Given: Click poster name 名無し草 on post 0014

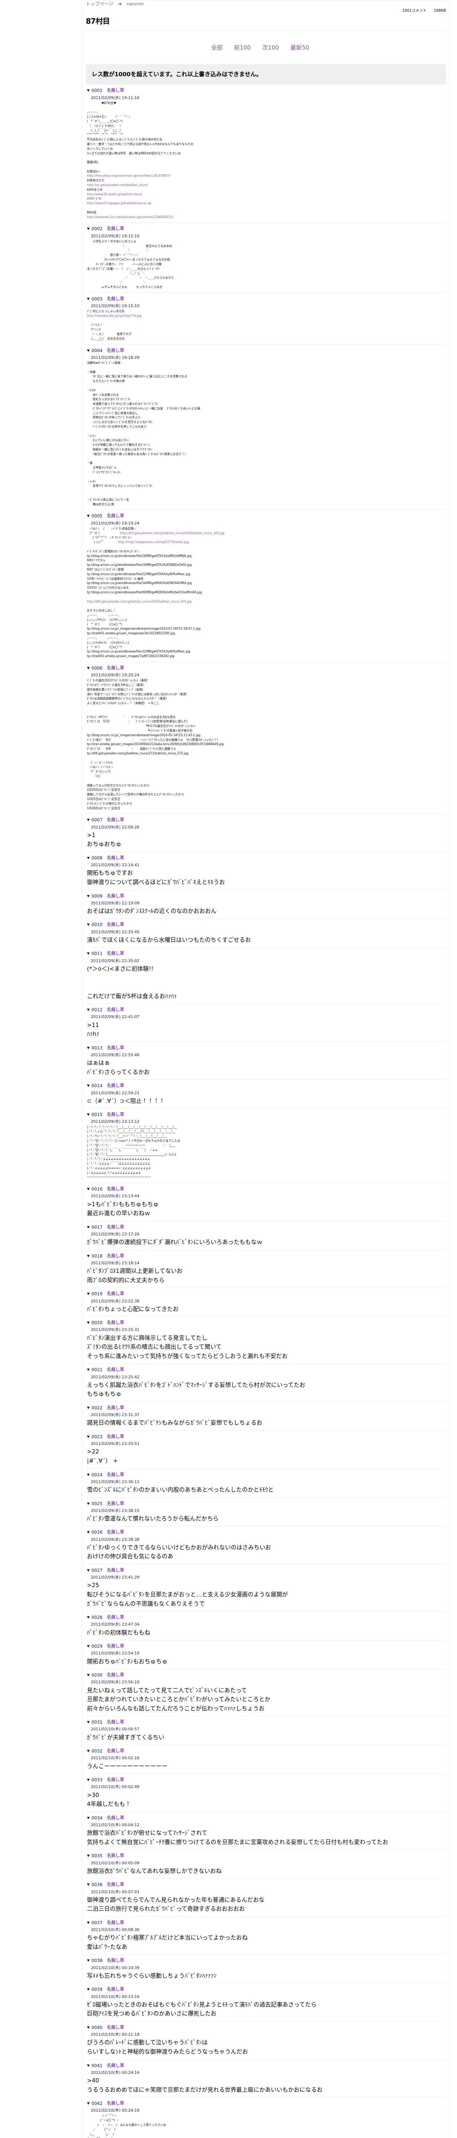Looking at the screenshot, I should click(115, 1086).
